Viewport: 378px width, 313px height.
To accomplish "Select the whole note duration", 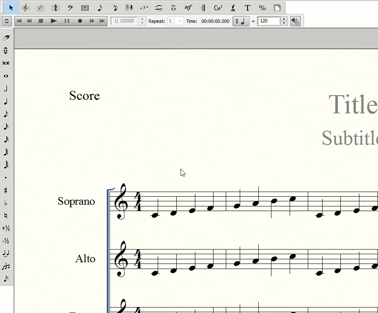I will pos(6,76).
